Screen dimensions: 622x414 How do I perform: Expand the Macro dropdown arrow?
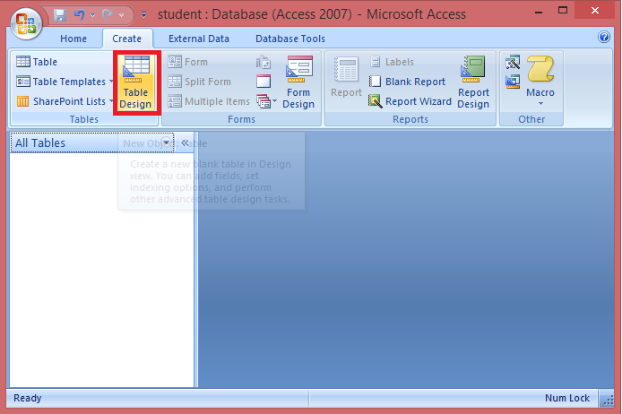pyautogui.click(x=540, y=104)
